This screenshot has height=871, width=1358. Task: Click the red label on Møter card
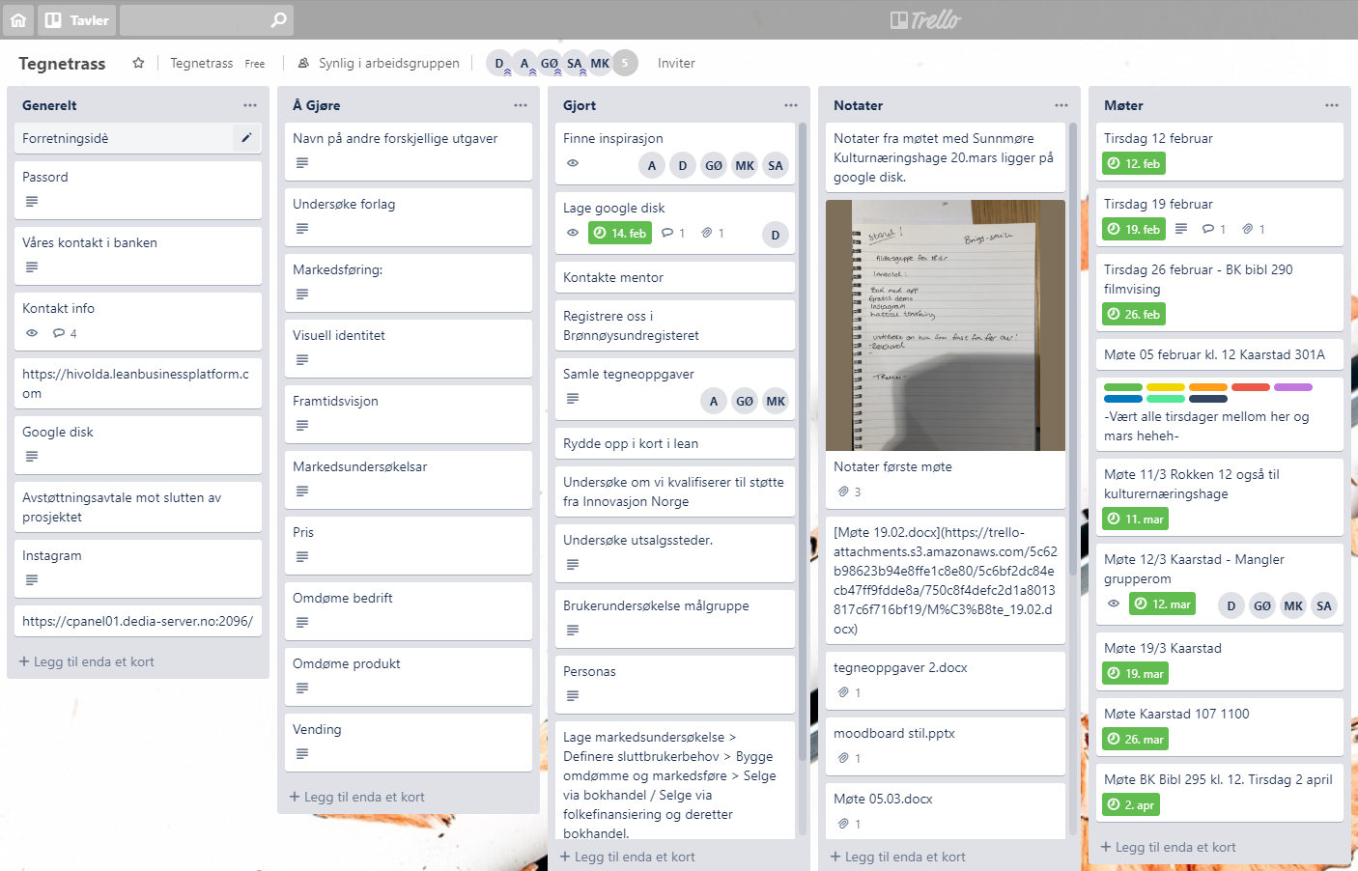point(1251,387)
